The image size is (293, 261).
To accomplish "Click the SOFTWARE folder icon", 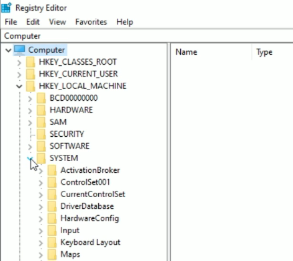I will pyautogui.click(x=41, y=146).
